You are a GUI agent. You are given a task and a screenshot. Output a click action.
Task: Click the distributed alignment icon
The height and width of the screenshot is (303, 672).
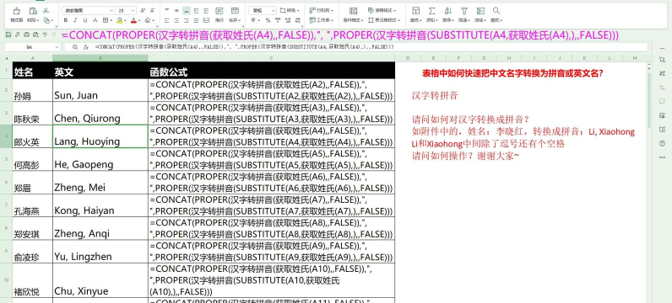pyautogui.click(x=206, y=20)
